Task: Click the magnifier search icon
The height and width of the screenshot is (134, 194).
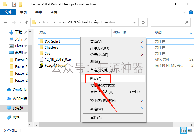Action: click(186, 22)
